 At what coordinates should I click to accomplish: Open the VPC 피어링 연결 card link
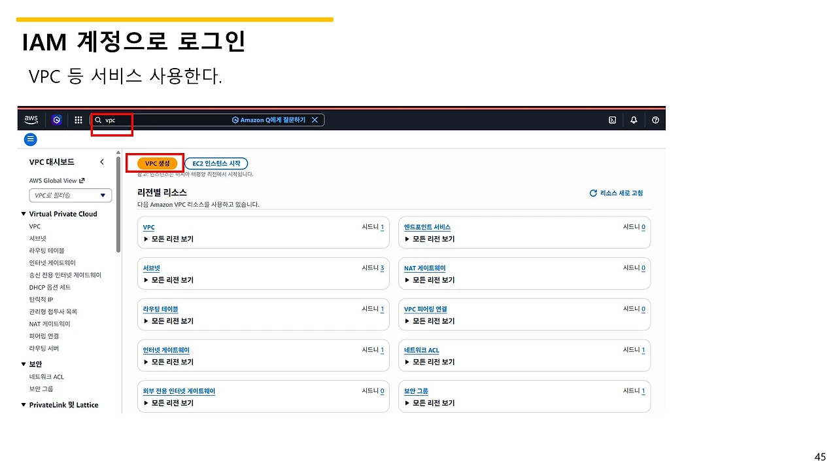pos(425,309)
